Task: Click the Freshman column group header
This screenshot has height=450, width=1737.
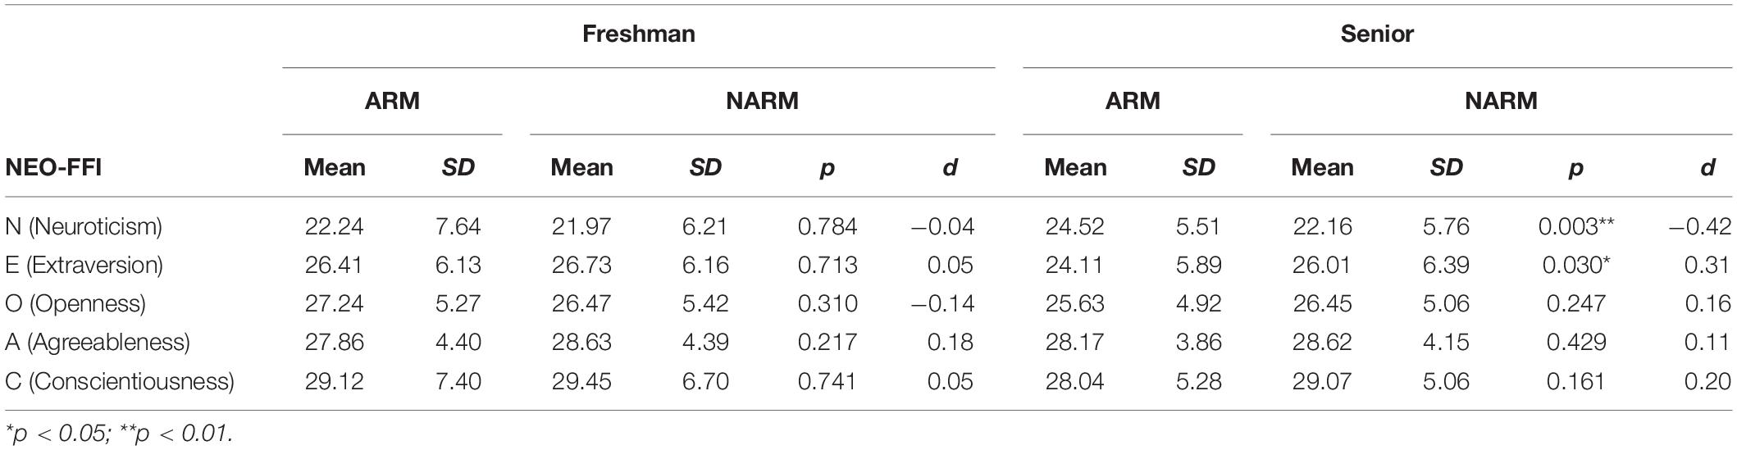Action: coord(639,34)
